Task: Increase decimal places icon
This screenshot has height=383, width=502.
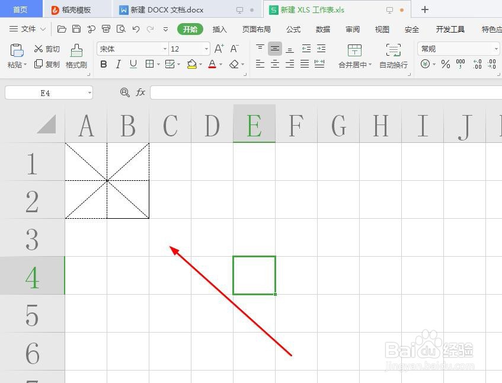Action: pyautogui.click(x=477, y=64)
